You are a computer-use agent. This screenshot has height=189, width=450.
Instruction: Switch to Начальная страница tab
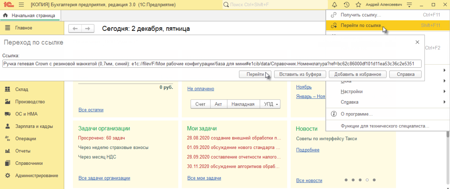tap(33, 16)
